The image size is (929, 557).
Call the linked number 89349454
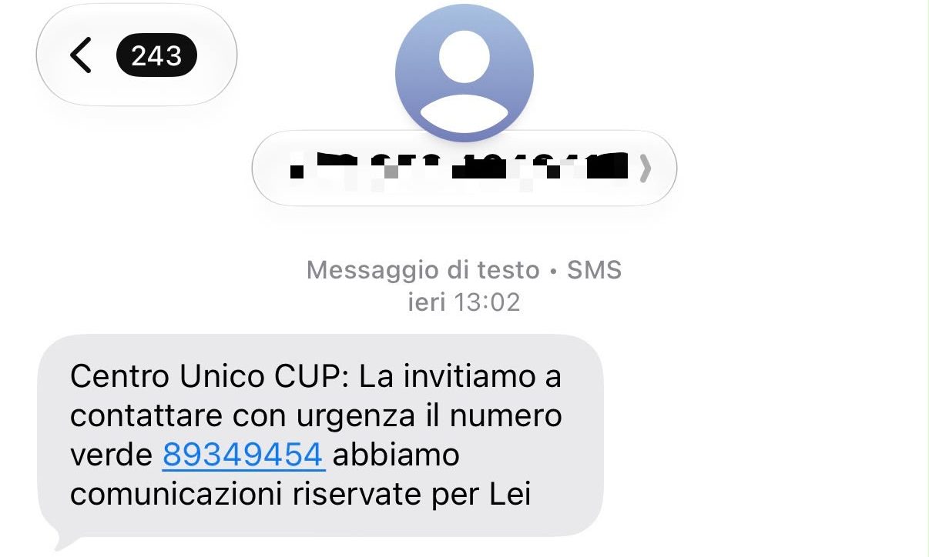click(244, 455)
